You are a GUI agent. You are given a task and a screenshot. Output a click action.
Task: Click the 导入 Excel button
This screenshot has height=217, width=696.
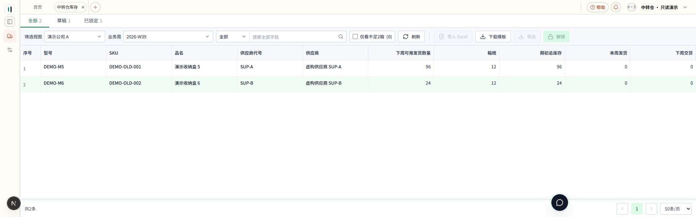click(453, 37)
